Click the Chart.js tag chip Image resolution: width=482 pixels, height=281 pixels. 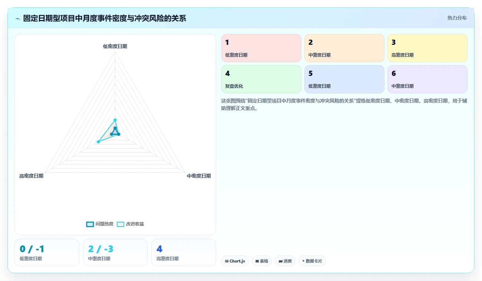235,261
